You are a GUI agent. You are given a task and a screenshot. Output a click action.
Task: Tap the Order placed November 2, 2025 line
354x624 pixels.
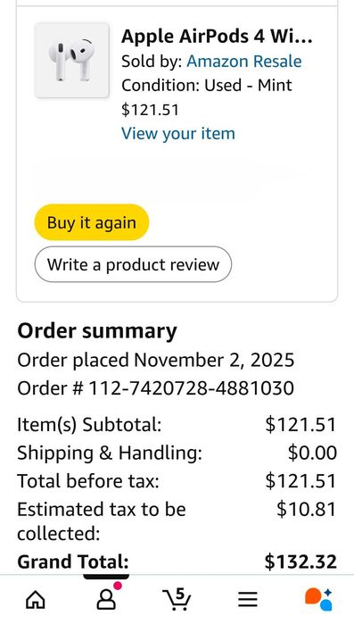[156, 360]
